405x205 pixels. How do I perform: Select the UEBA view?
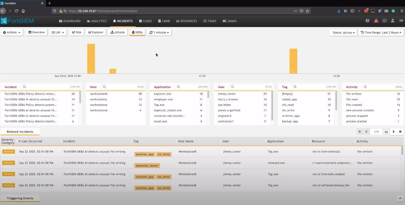(137, 32)
